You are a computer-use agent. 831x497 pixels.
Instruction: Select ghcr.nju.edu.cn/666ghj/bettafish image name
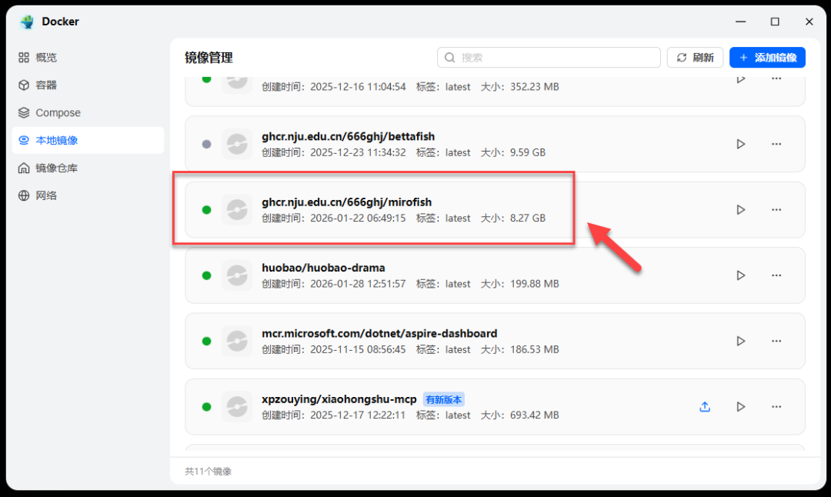point(349,137)
